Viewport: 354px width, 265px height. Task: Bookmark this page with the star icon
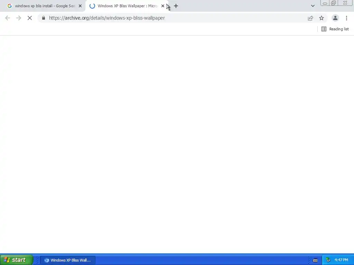tap(322, 18)
